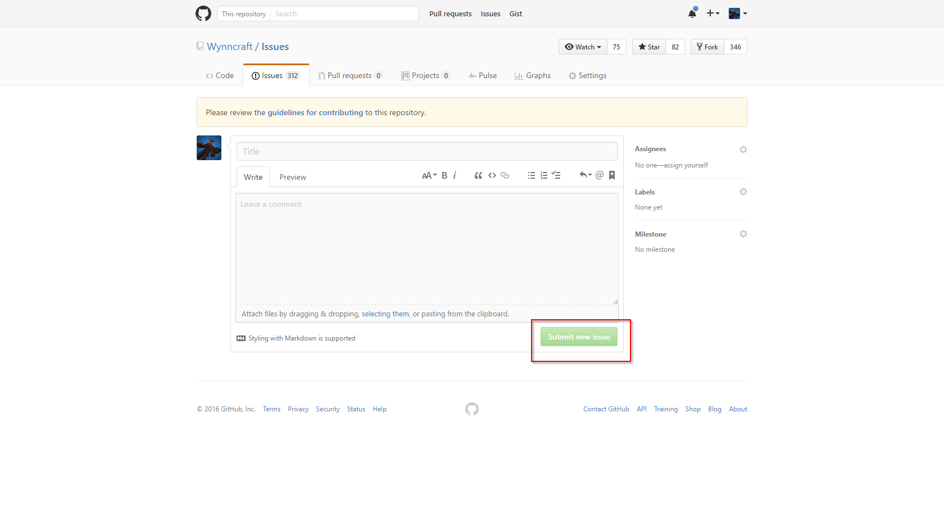
Task: Switch to the Code tab
Action: pos(220,75)
